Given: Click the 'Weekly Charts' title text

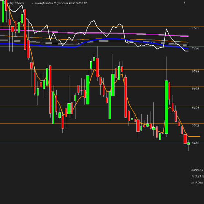Looking at the screenshot, I should coord(14,3).
